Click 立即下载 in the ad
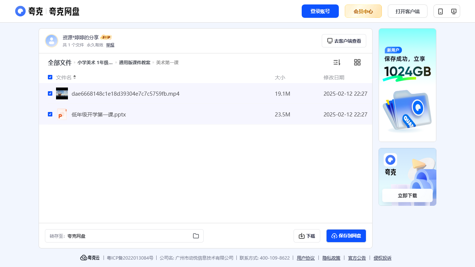The height and width of the screenshot is (267, 475). (x=407, y=195)
